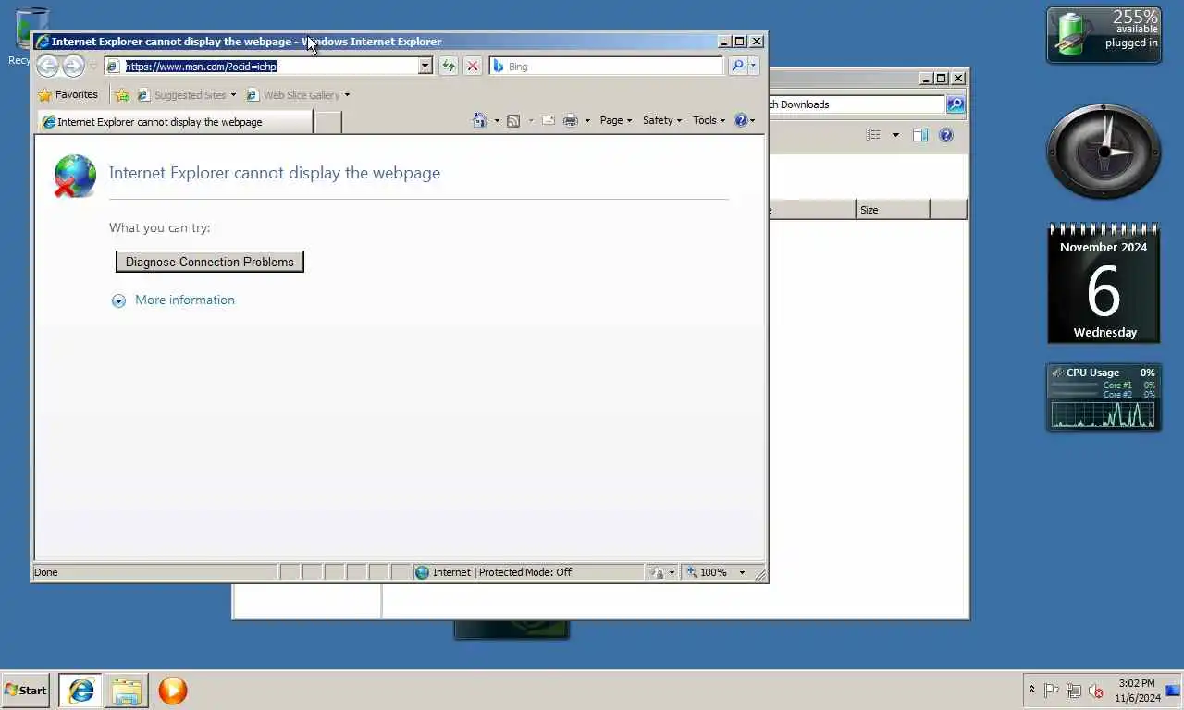Viewport: 1184px width, 710px height.
Task: Click the Read Mail envelope icon
Action: click(548, 120)
